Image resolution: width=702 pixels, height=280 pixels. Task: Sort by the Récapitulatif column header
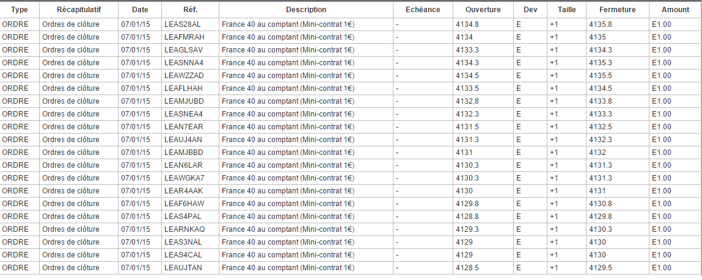pos(78,10)
